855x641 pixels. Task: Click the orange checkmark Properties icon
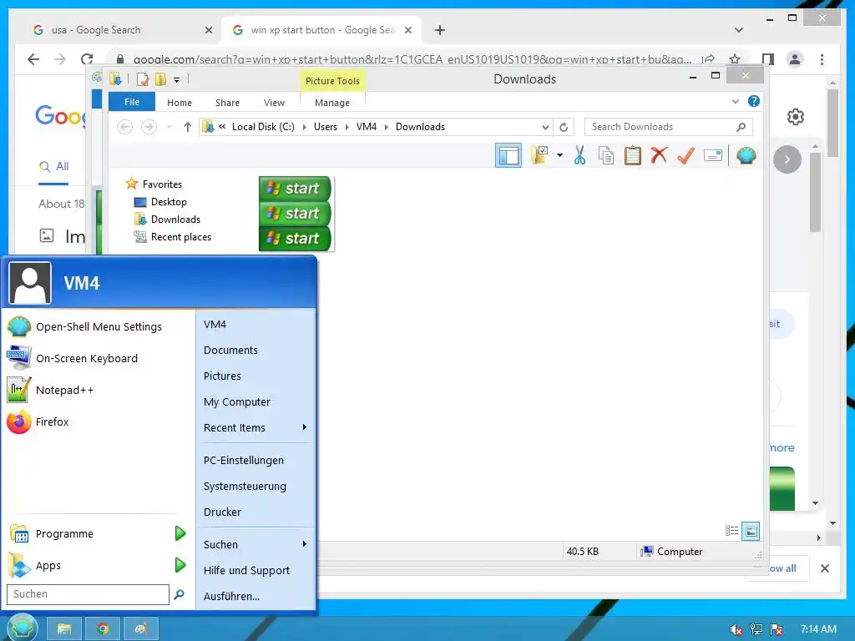coord(686,156)
